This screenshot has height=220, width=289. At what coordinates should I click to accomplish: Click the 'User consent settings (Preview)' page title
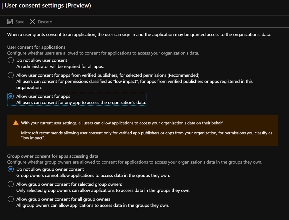click(48, 5)
